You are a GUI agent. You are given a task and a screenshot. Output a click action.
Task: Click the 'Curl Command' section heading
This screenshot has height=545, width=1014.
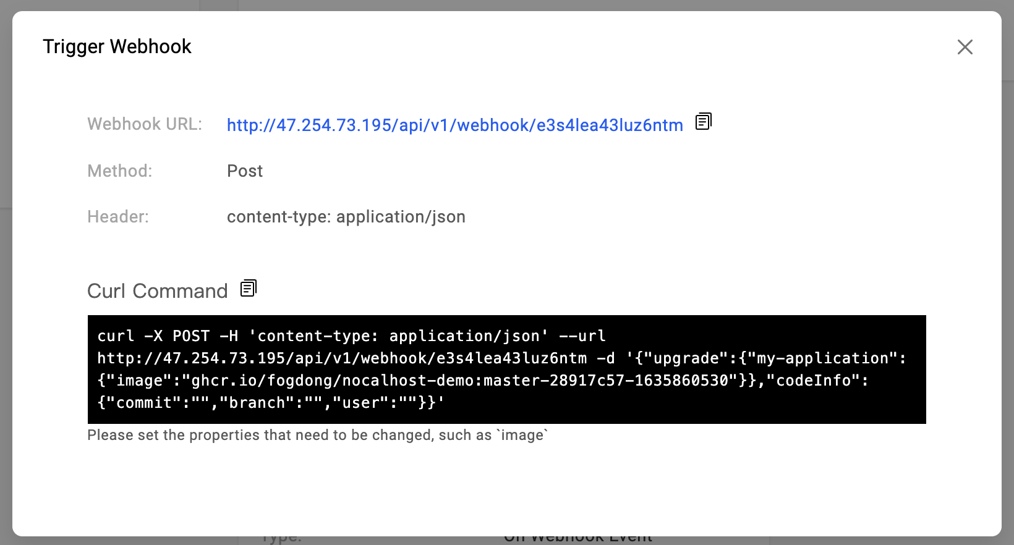pyautogui.click(x=157, y=291)
